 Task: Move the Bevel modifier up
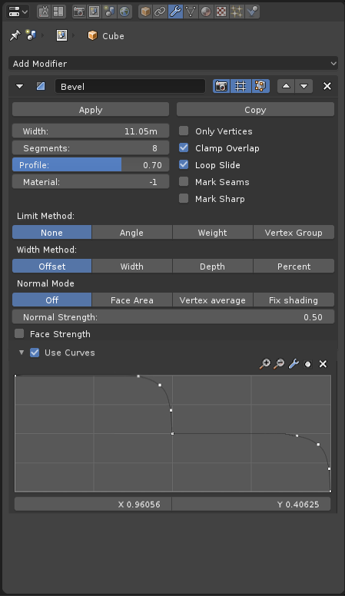click(286, 86)
